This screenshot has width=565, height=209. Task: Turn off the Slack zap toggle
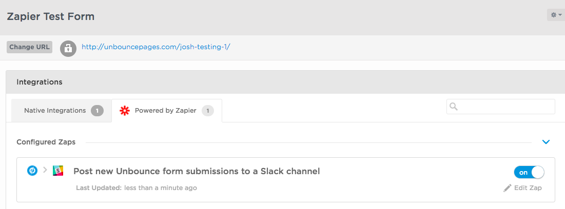coord(529,172)
